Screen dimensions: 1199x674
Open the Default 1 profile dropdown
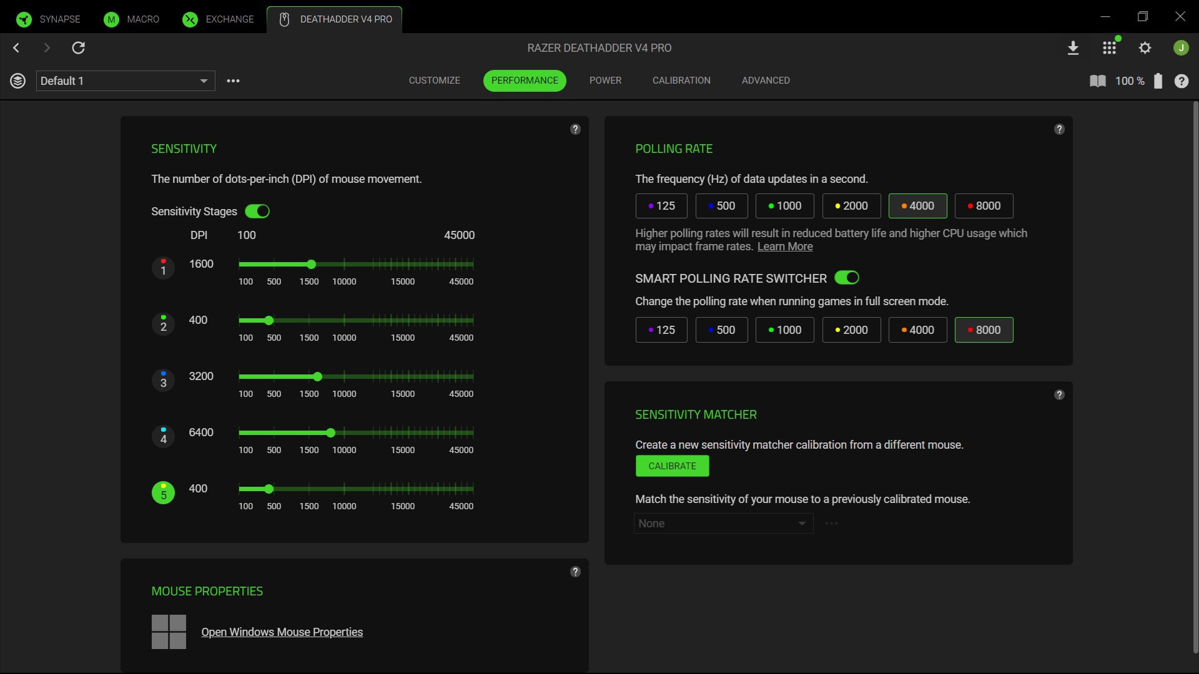[x=126, y=81]
